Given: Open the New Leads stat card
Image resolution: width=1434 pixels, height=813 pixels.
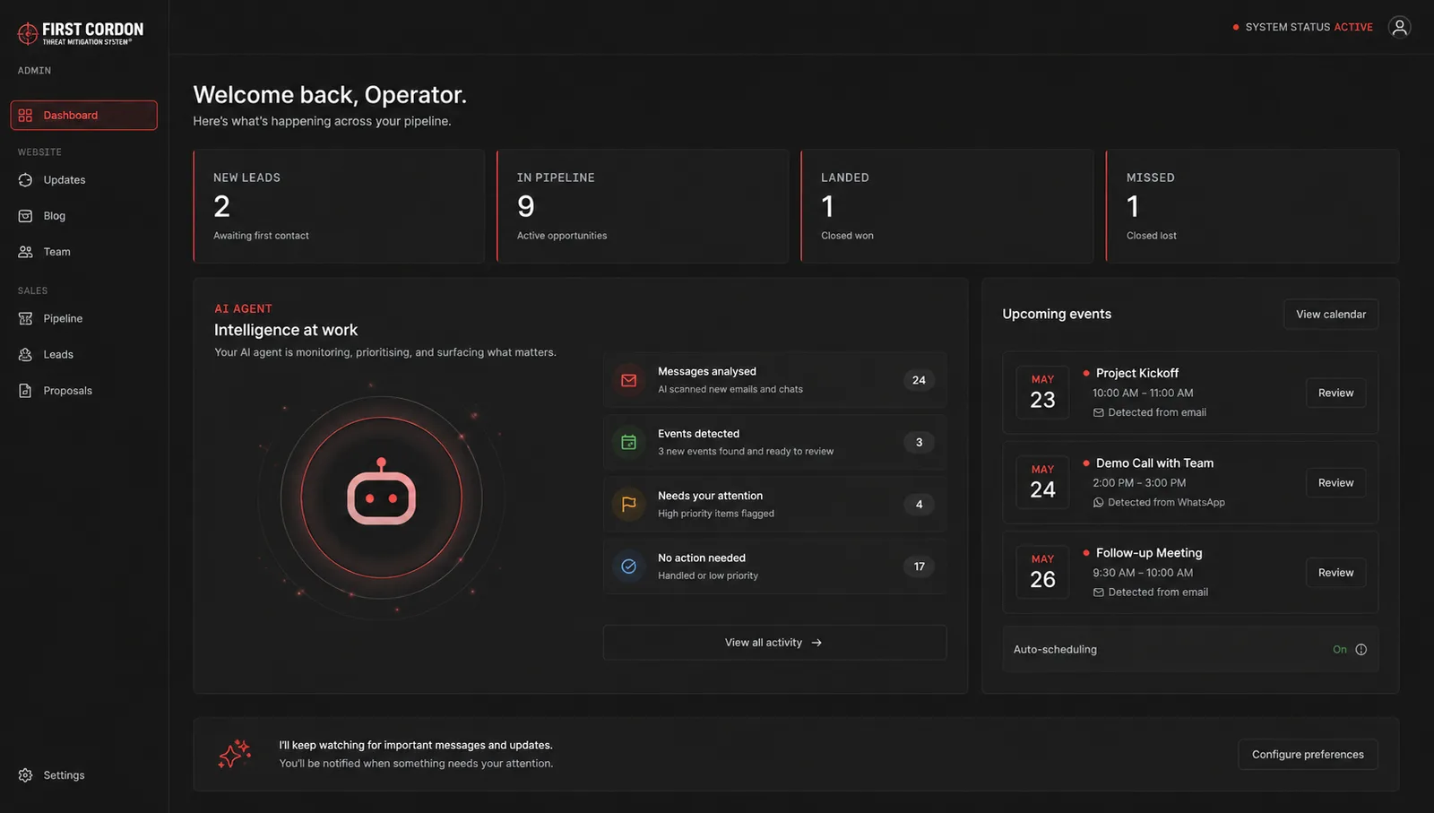Looking at the screenshot, I should tap(339, 206).
